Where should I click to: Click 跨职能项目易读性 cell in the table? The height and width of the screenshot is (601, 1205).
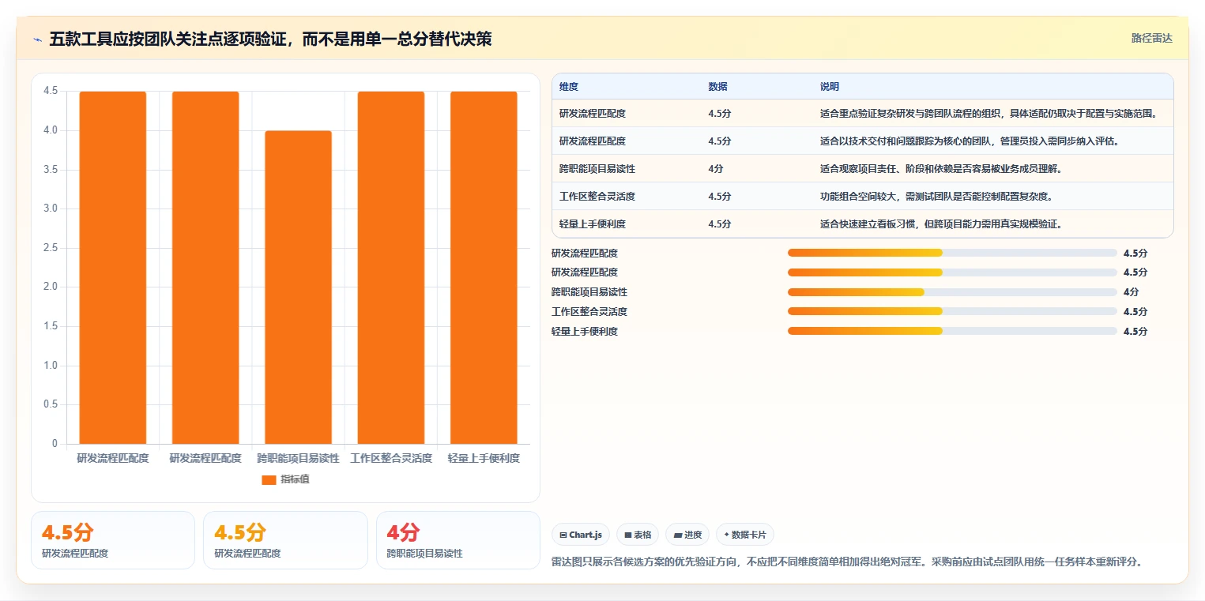pos(597,169)
